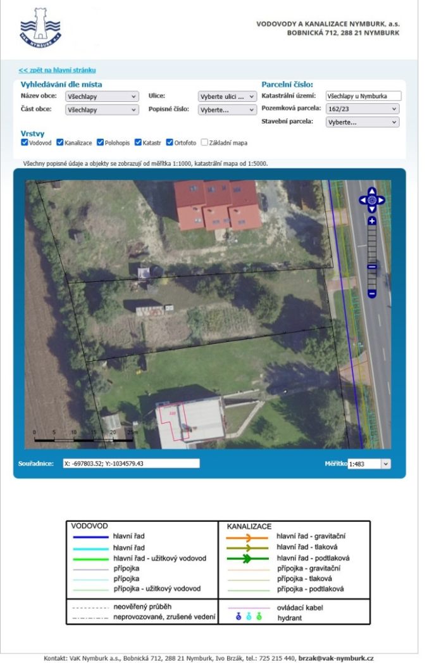434x663 pixels.
Task: Click the VaK Nymburk logo
Action: 40,29
